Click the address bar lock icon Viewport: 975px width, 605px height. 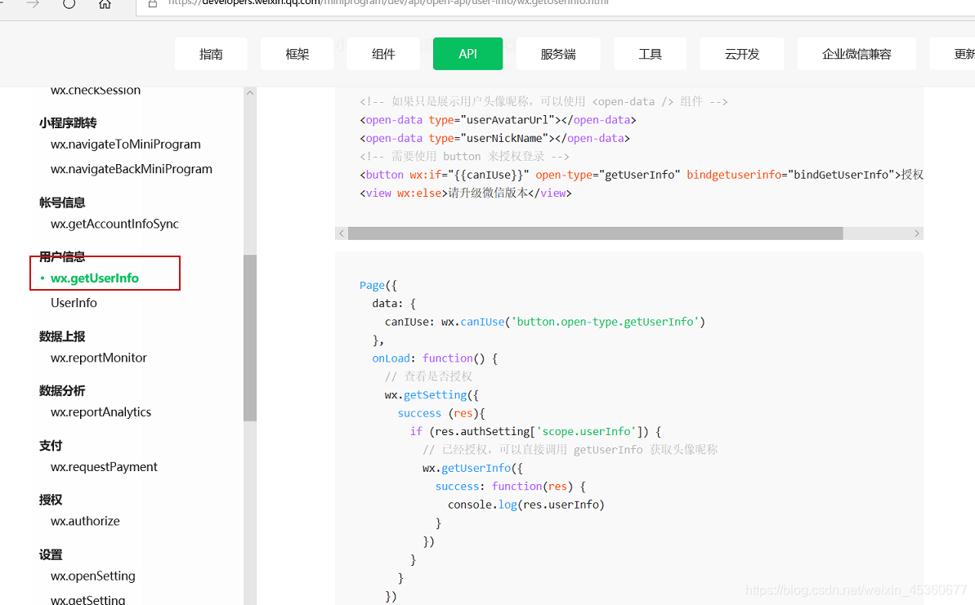[x=152, y=3]
